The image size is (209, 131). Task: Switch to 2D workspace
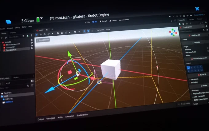(87, 22)
